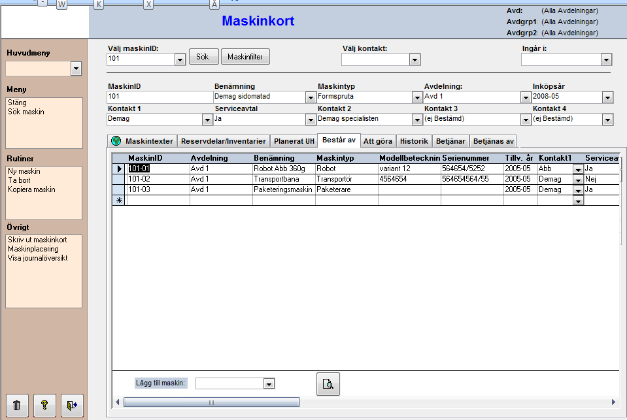Click Stäng in the Meny list
The height and width of the screenshot is (420, 627).
point(17,103)
